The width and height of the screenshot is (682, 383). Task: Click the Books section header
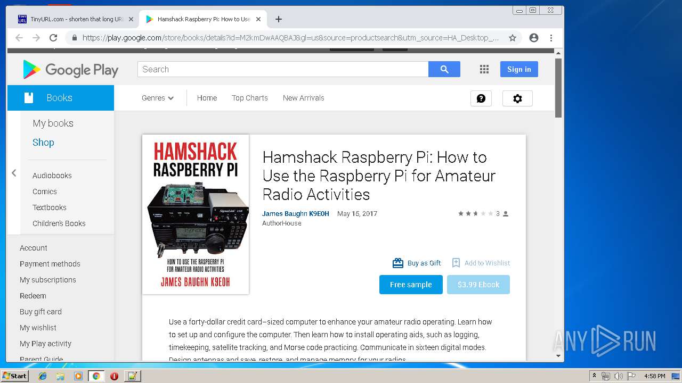(x=61, y=98)
